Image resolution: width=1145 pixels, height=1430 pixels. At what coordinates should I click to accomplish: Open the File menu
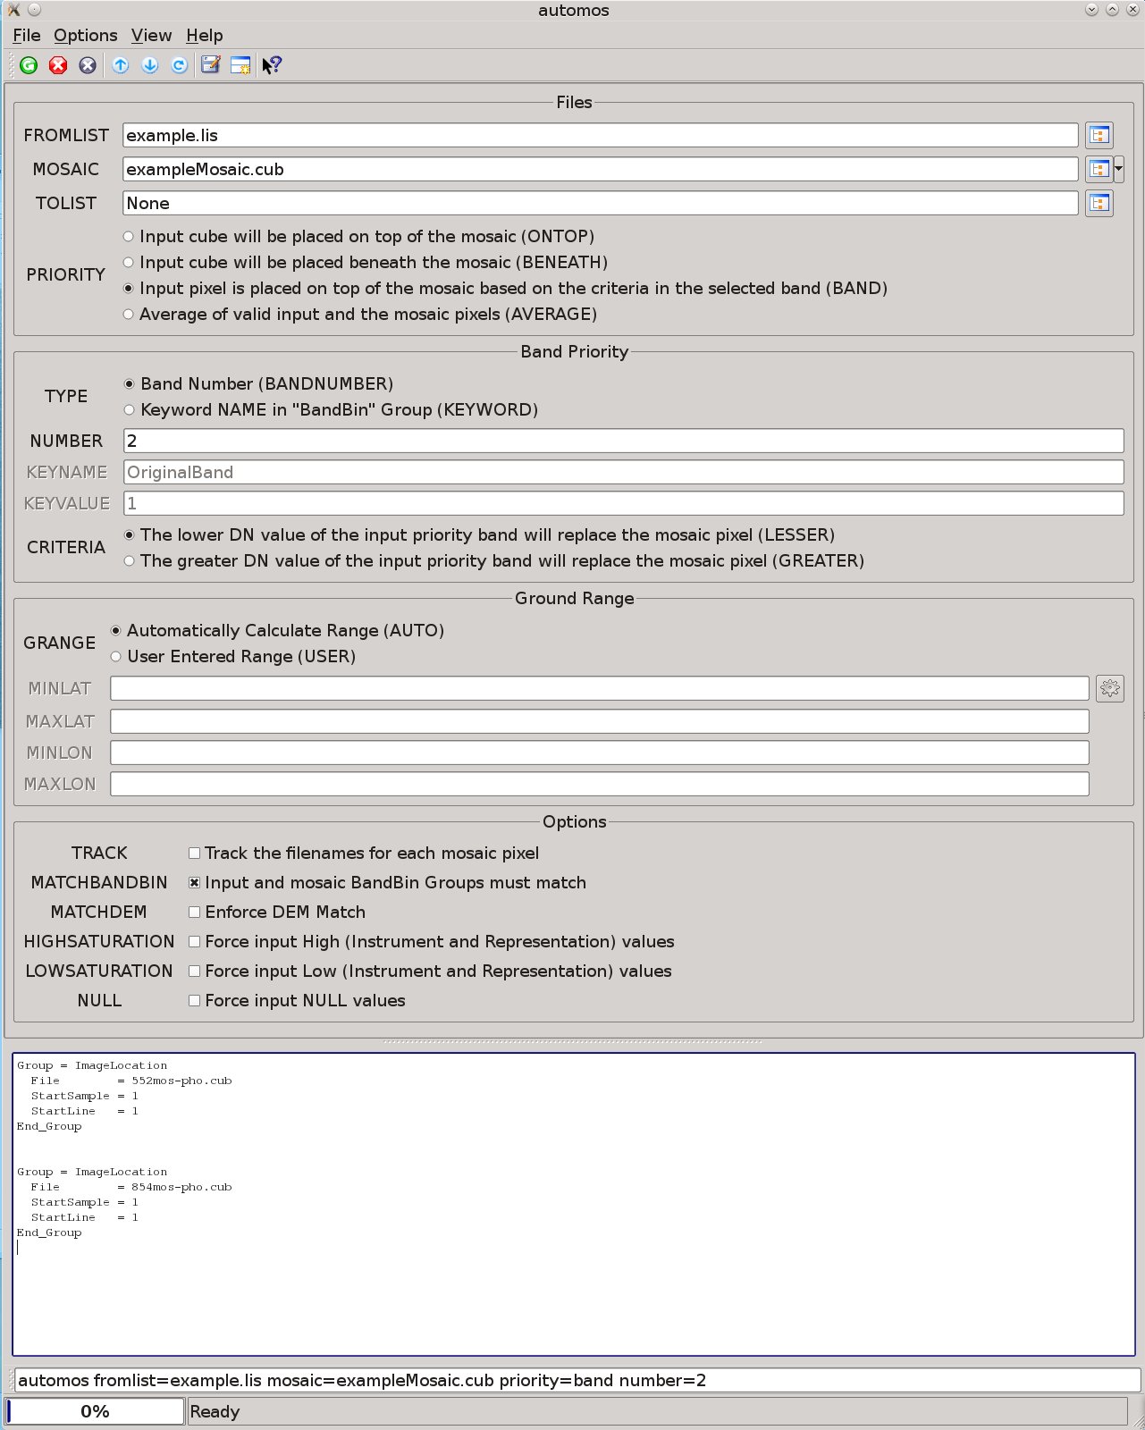click(27, 36)
